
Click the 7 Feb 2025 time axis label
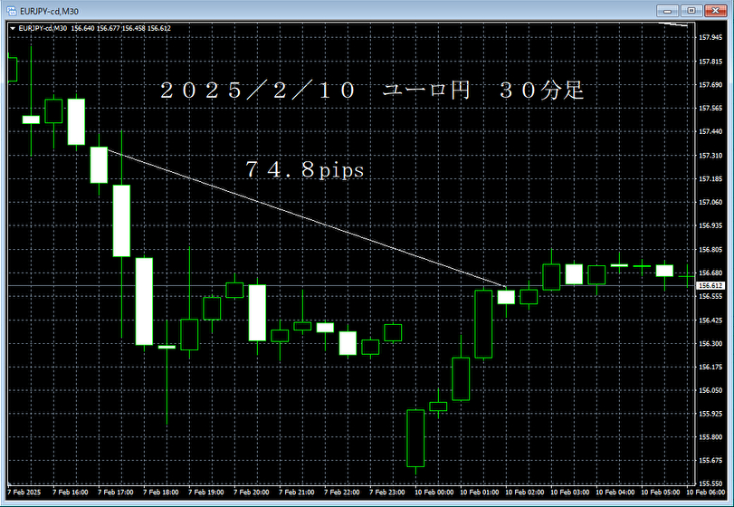[24, 493]
